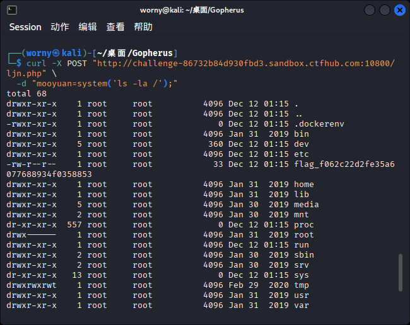Click the 'run' directory name
This screenshot has height=325, width=410.
point(302,245)
